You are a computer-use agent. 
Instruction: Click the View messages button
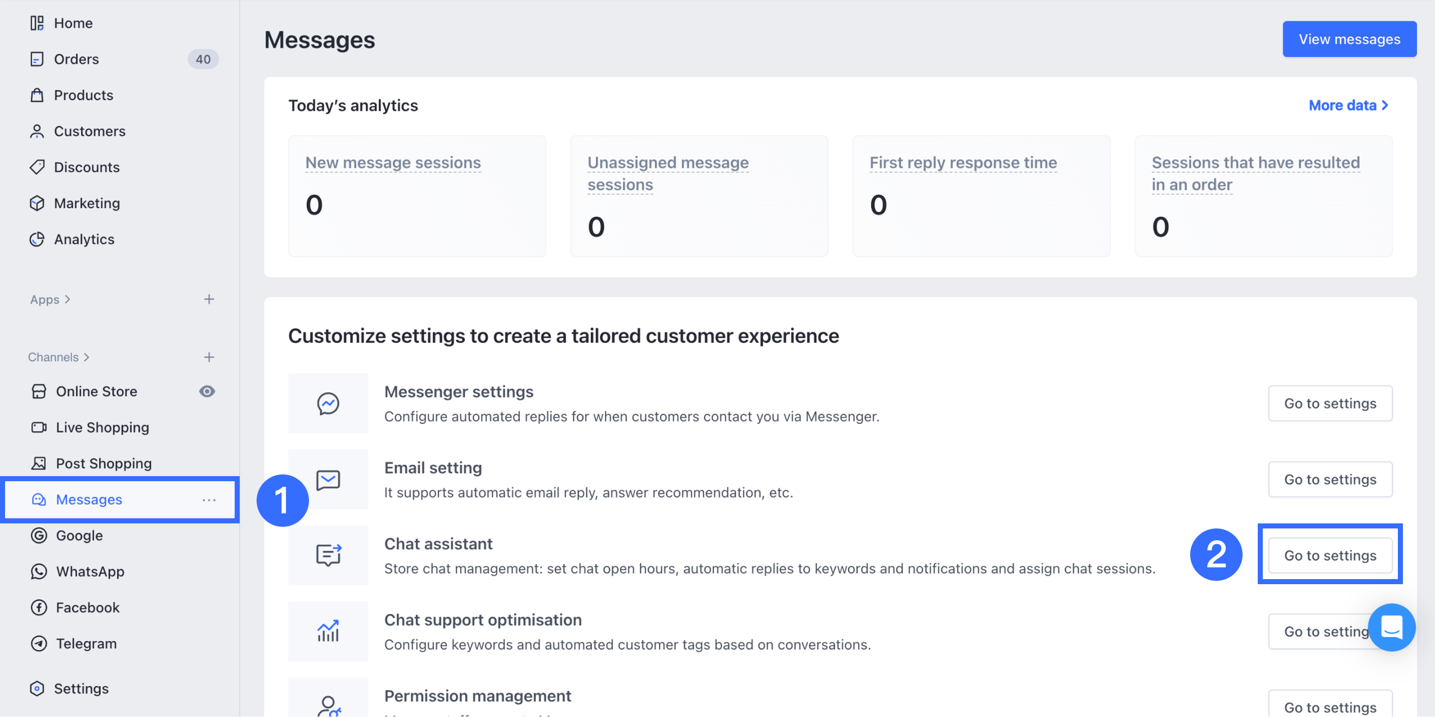pos(1349,39)
